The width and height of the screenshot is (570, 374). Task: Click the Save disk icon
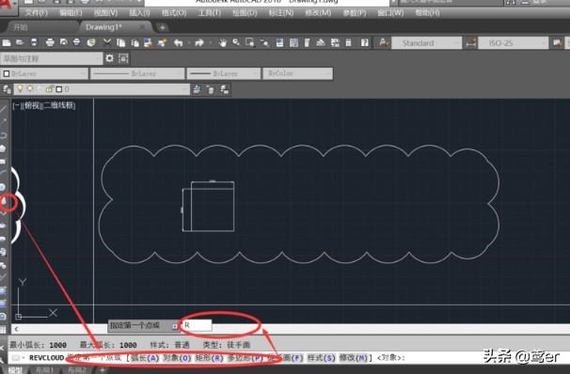click(x=34, y=43)
